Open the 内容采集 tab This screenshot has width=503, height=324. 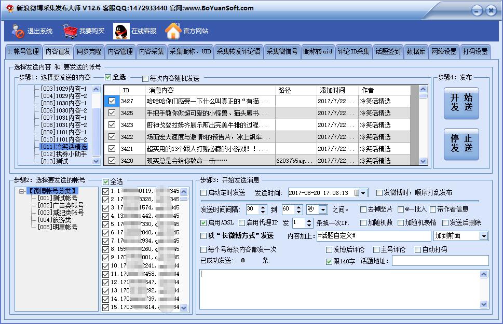pos(152,52)
